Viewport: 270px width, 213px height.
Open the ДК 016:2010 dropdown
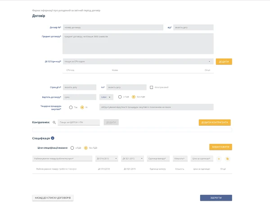click(x=107, y=159)
